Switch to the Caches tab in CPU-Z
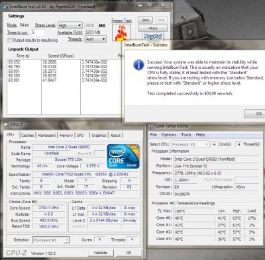The image size is (265, 260). point(28,135)
